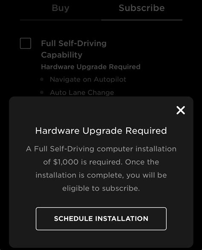Select the Subscribe tab
Screen dimensions: 202x250
pyautogui.click(x=141, y=8)
